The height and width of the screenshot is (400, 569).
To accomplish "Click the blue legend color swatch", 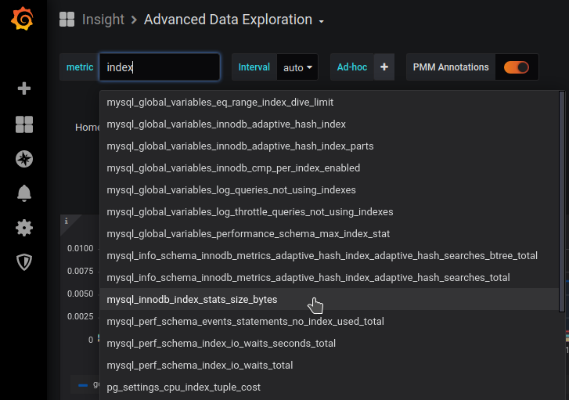I will (x=83, y=385).
